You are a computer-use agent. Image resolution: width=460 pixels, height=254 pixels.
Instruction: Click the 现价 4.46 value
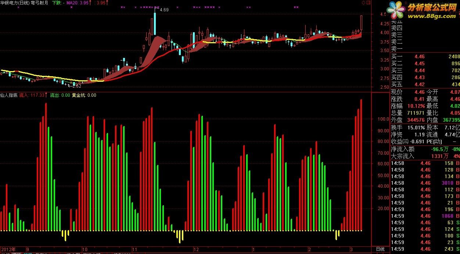[419, 92]
